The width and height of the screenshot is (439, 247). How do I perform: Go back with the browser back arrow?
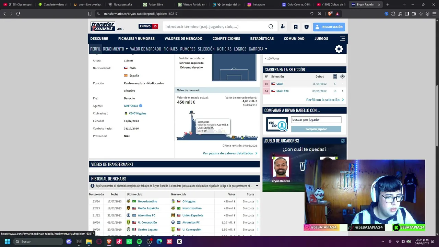[4, 14]
